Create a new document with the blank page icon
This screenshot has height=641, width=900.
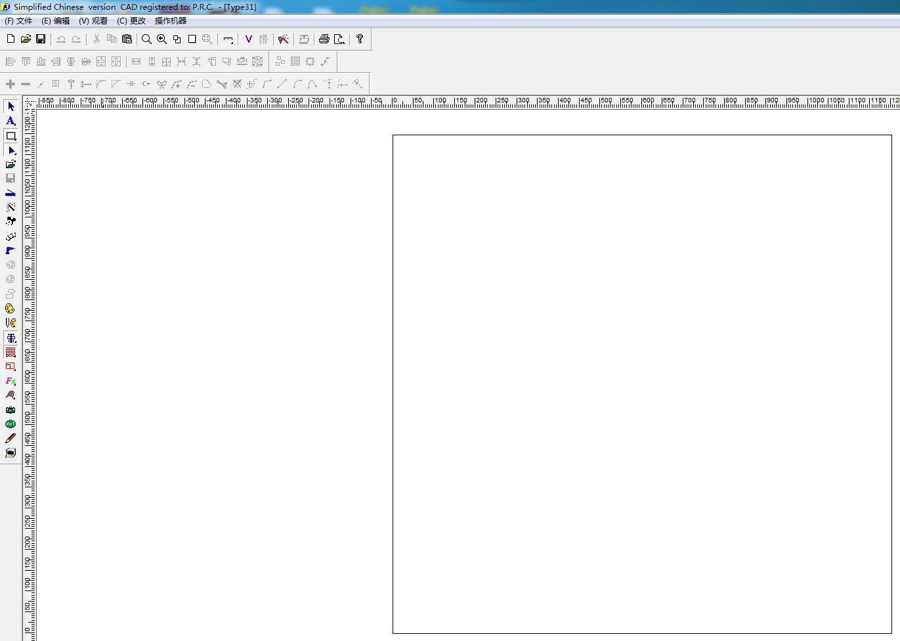(x=11, y=39)
